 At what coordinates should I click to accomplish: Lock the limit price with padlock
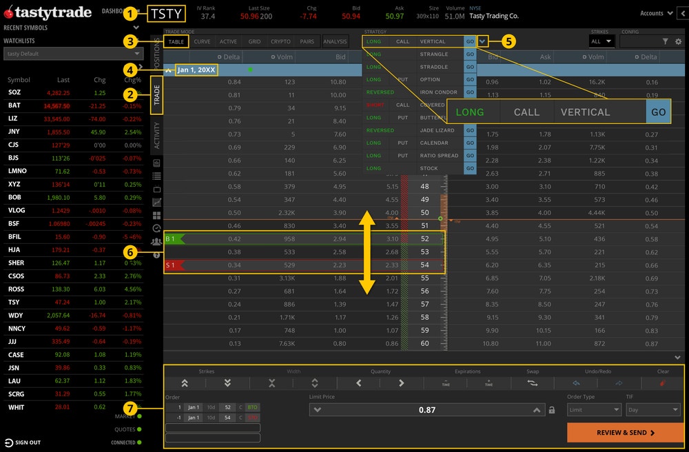pyautogui.click(x=552, y=409)
